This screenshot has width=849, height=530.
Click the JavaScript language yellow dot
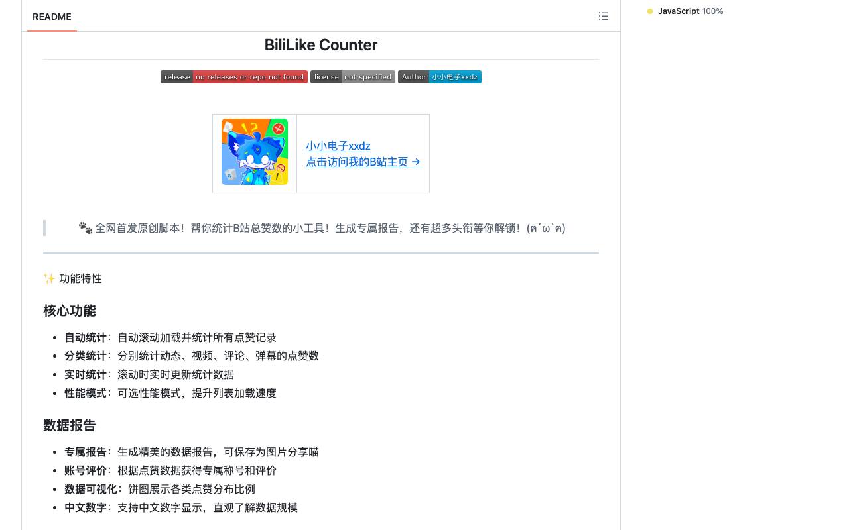pos(650,11)
